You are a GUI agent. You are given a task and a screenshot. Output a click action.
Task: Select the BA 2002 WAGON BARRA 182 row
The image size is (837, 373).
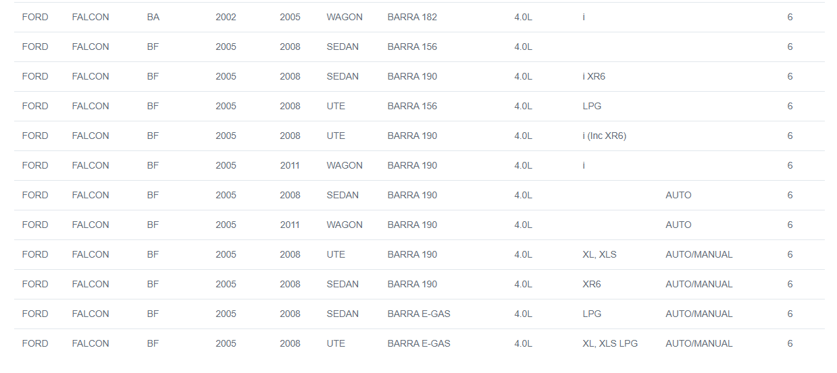pyautogui.click(x=419, y=17)
